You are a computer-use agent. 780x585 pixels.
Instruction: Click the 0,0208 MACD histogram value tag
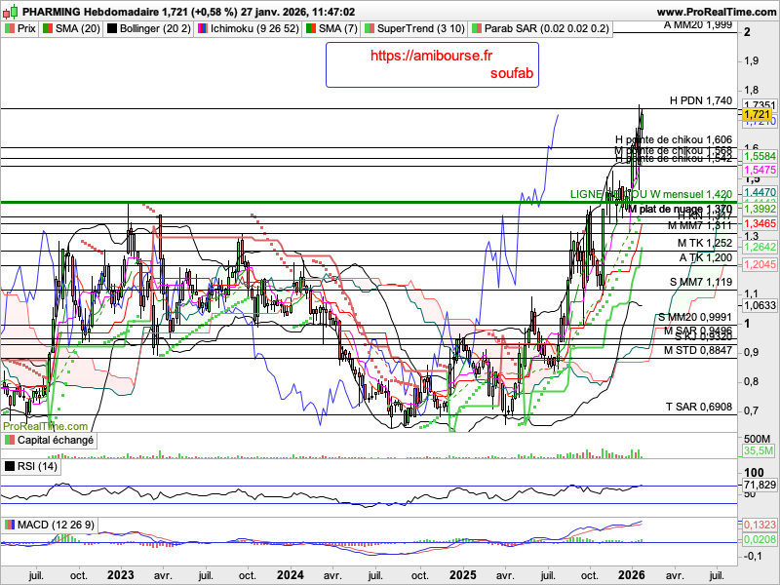pos(760,540)
